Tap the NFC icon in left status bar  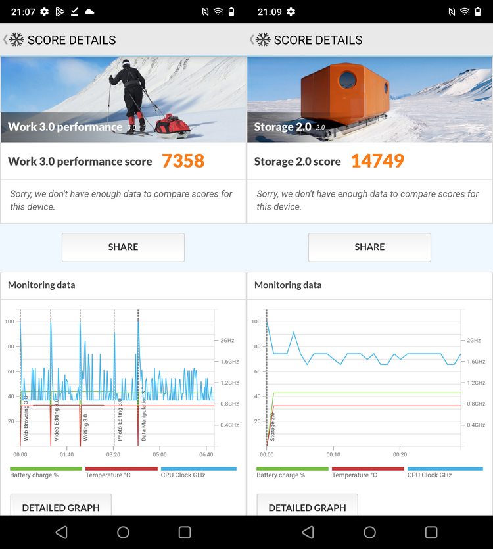205,12
